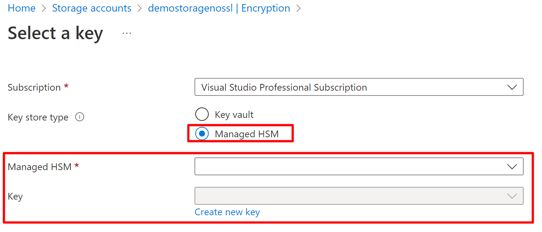This screenshot has height=232, width=542.
Task: Click the chevron arrow on the Subscription dropdown
Action: coord(511,87)
